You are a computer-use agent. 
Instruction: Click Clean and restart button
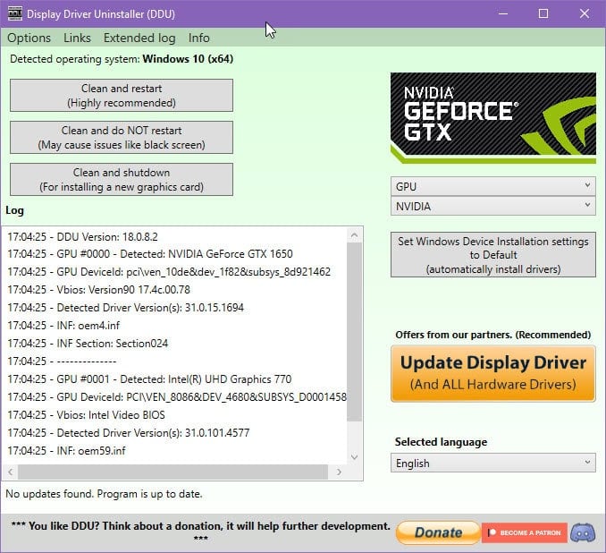[122, 95]
